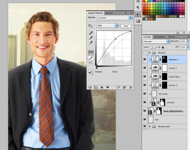Select the Curves 2 layer mask thumbnail

[165, 59]
